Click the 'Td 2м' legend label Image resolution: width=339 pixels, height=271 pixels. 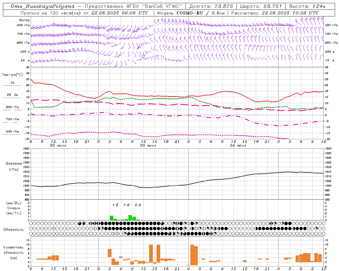tap(12, 95)
